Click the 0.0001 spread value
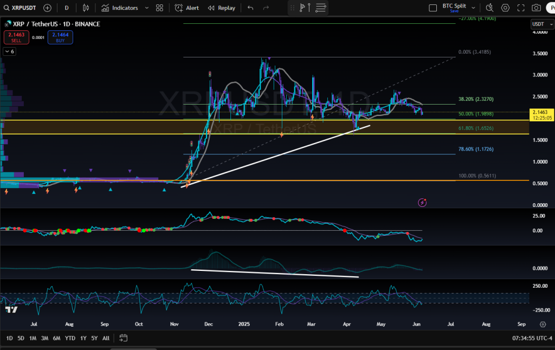This screenshot has height=350, width=555. (38, 37)
